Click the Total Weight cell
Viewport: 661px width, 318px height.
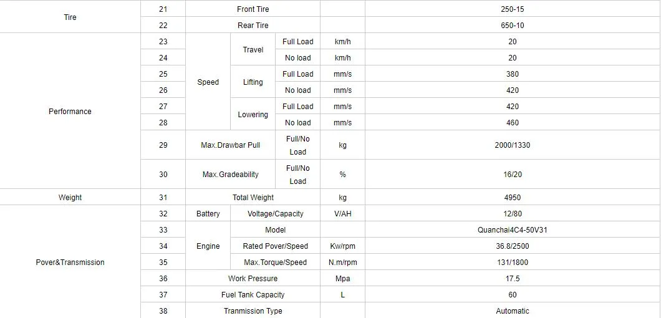[x=253, y=198]
